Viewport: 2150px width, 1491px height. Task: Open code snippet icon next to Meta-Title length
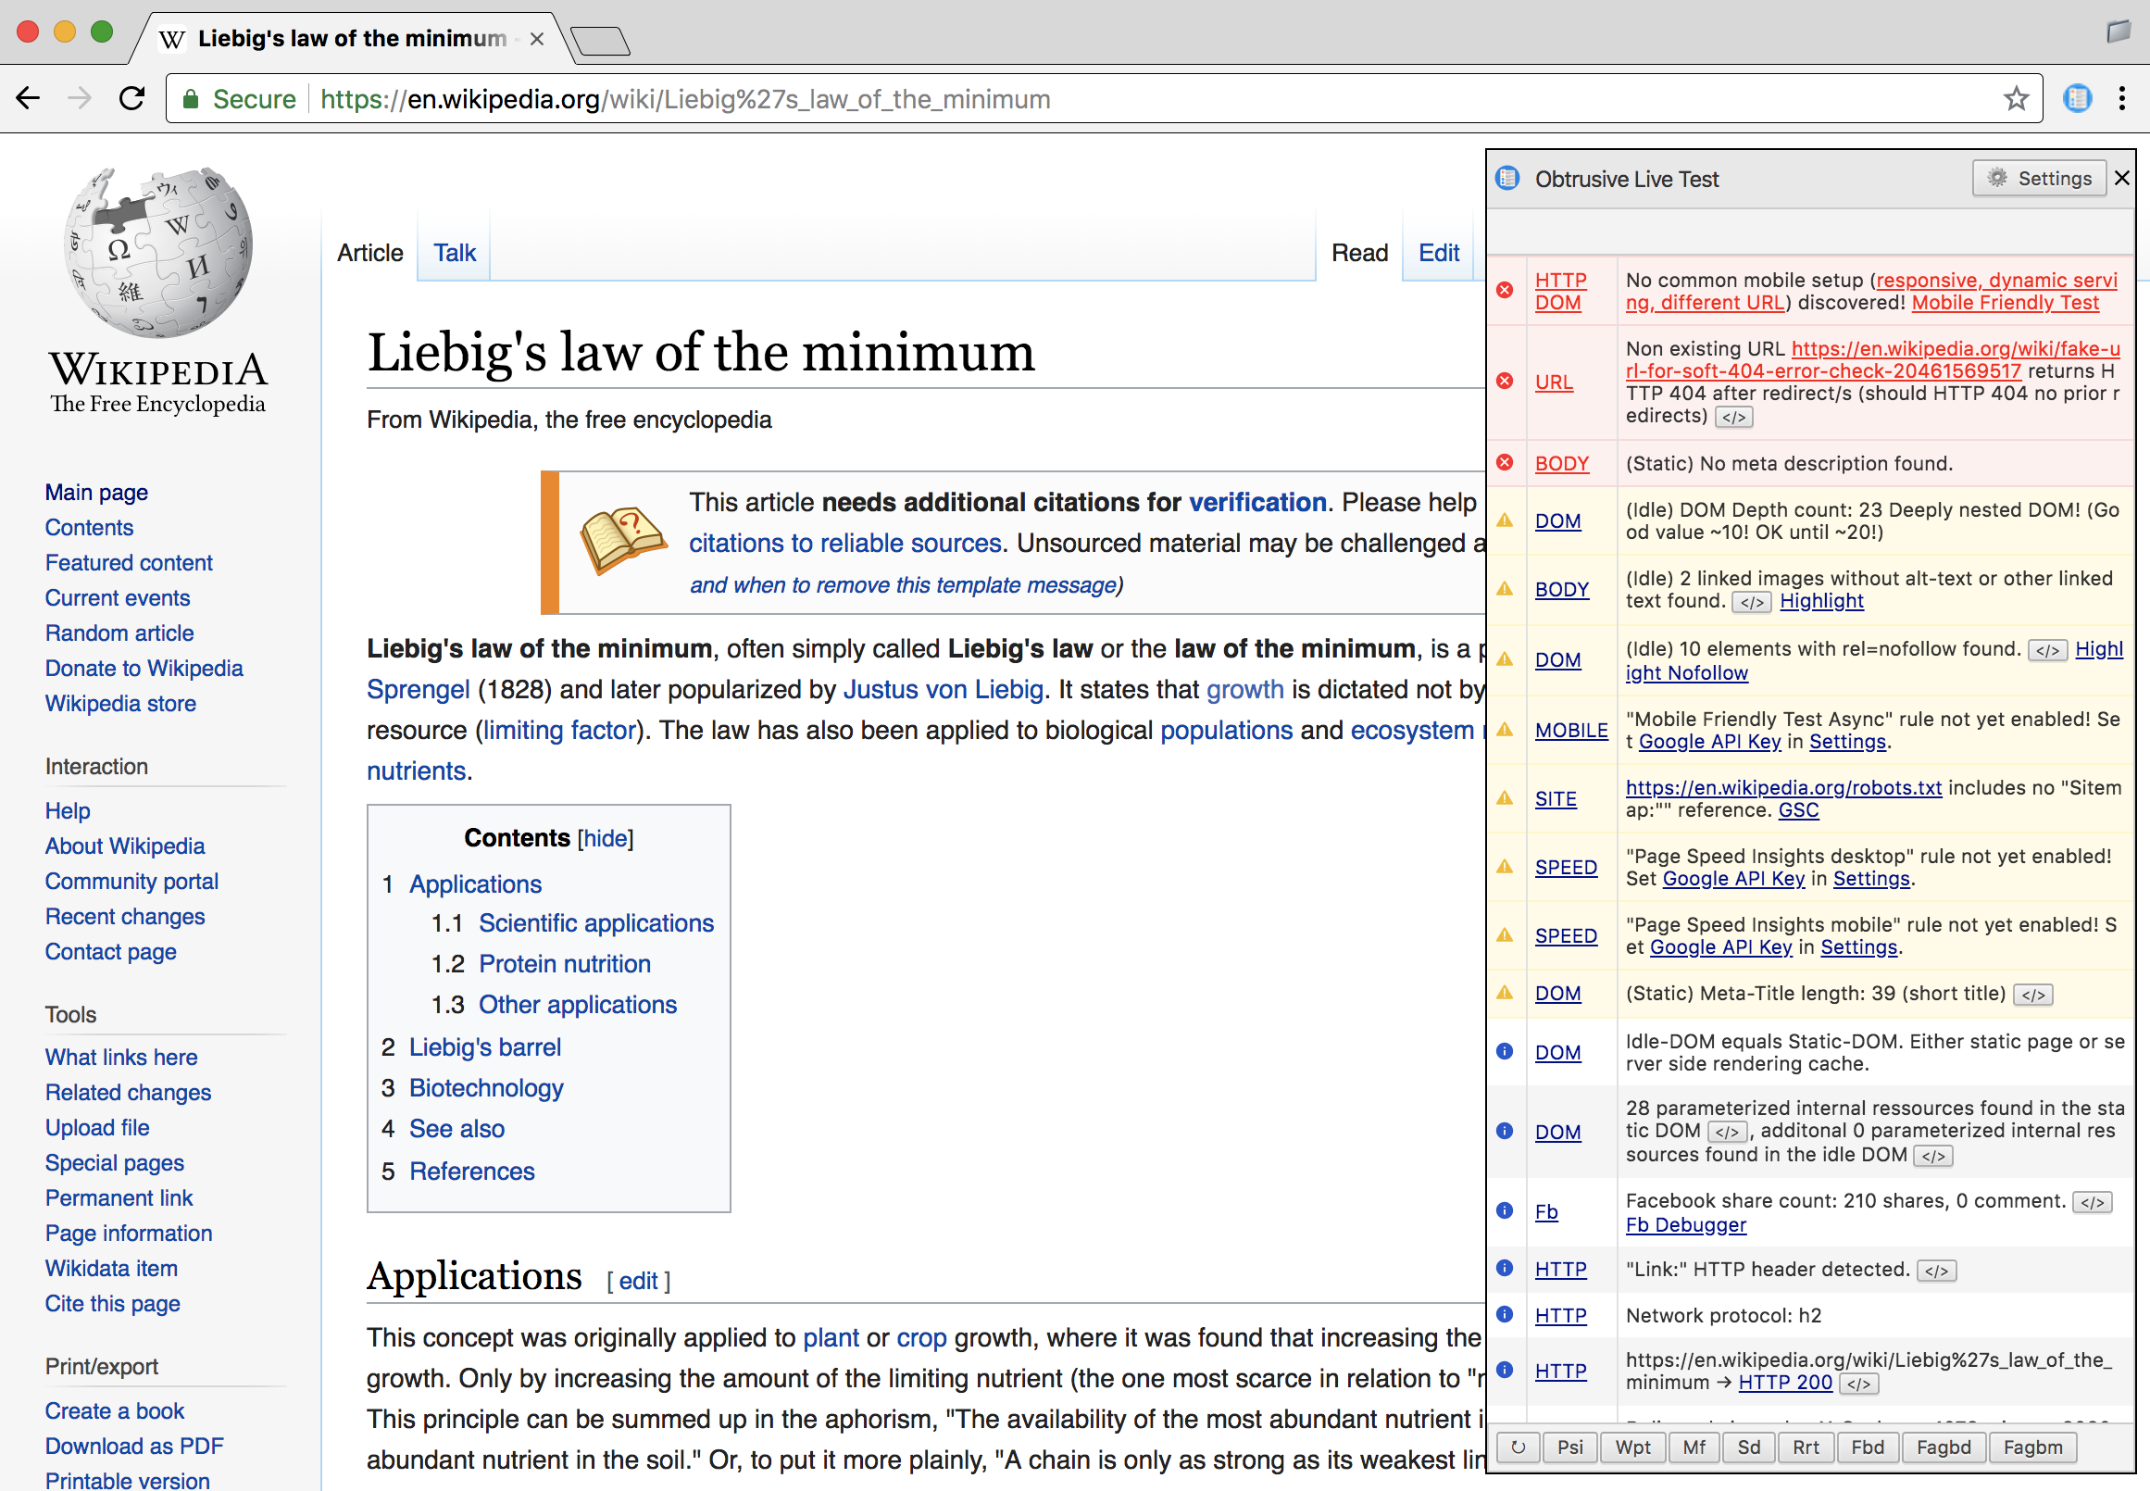pyautogui.click(x=2033, y=995)
